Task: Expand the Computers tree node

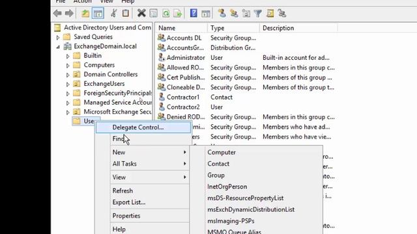Action: point(68,66)
